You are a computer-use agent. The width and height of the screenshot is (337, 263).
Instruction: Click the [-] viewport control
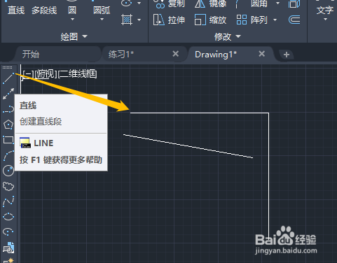(28, 74)
